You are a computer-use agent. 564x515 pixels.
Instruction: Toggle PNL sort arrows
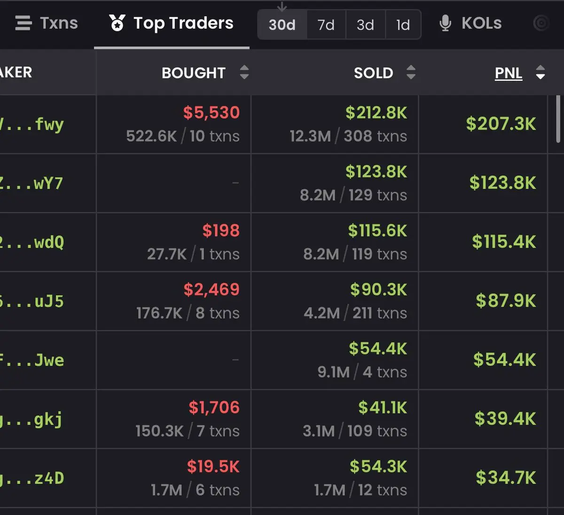(x=540, y=72)
